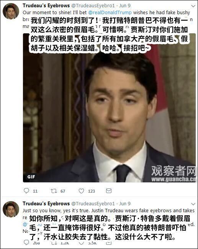Expand the second tweet's options chevron
This screenshot has height=249, width=198.
(193, 204)
